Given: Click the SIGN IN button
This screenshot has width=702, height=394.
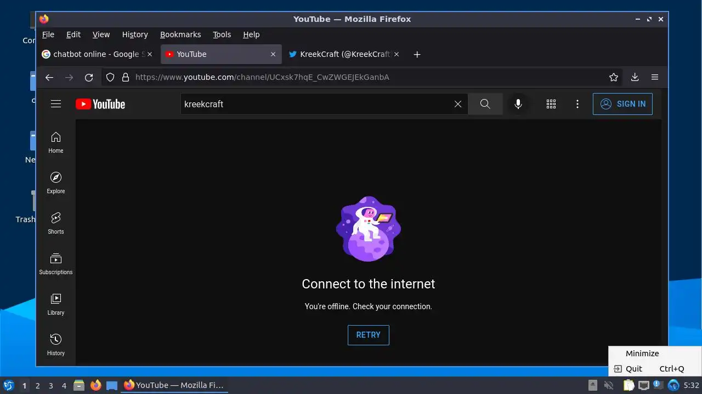Looking at the screenshot, I should coord(622,104).
